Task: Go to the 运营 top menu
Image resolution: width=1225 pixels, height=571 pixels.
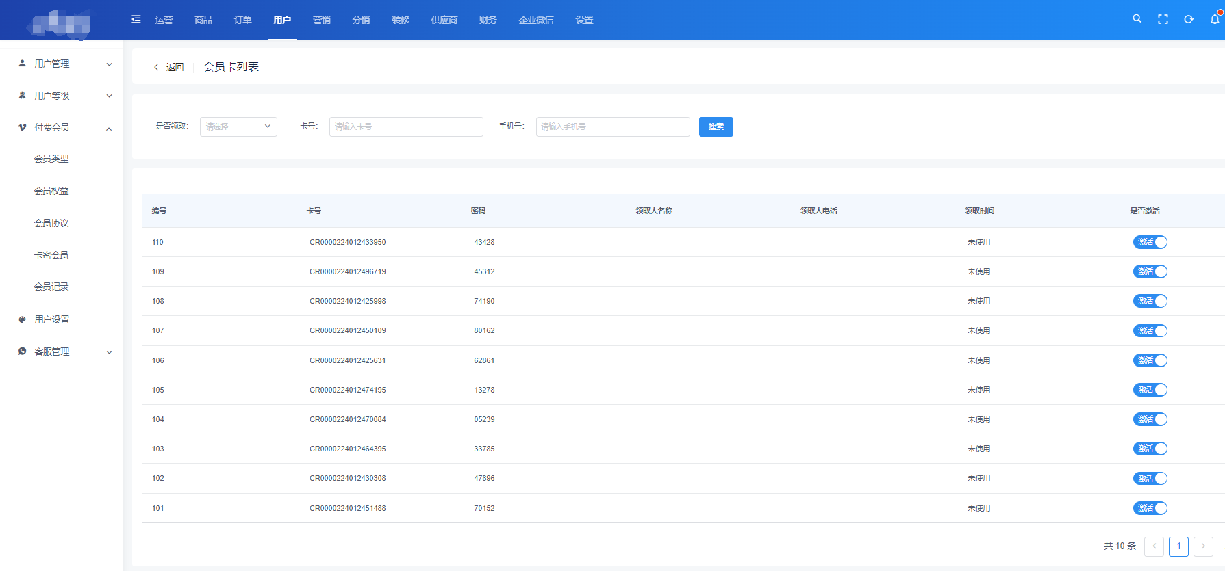Action: (164, 20)
